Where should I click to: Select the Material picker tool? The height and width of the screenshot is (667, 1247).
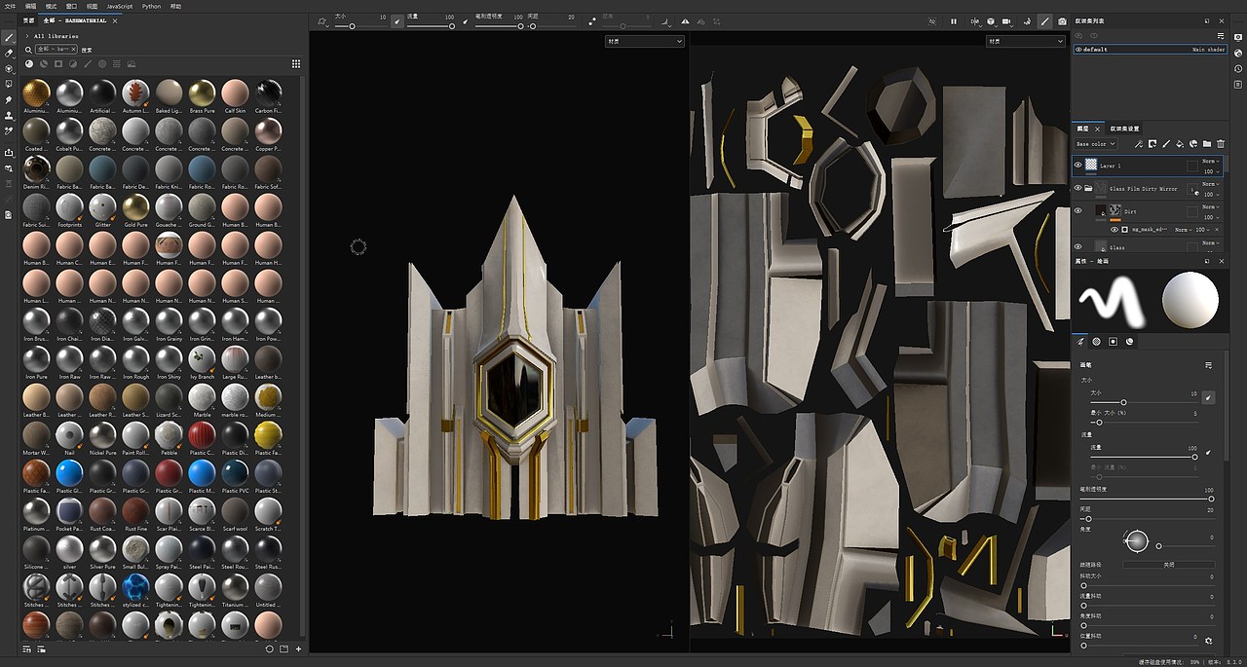coord(9,130)
